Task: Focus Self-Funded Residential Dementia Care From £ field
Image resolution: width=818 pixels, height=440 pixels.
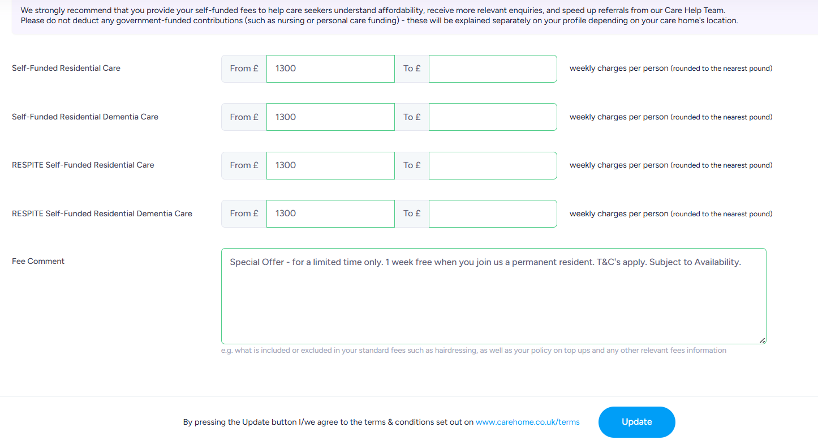Action: [330, 117]
